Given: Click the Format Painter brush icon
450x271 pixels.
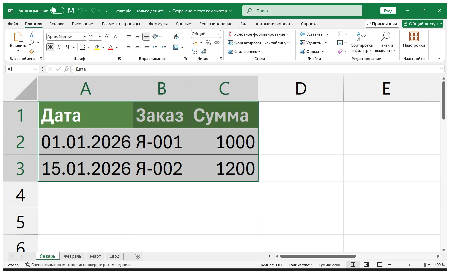Looking at the screenshot, I should [x=32, y=51].
